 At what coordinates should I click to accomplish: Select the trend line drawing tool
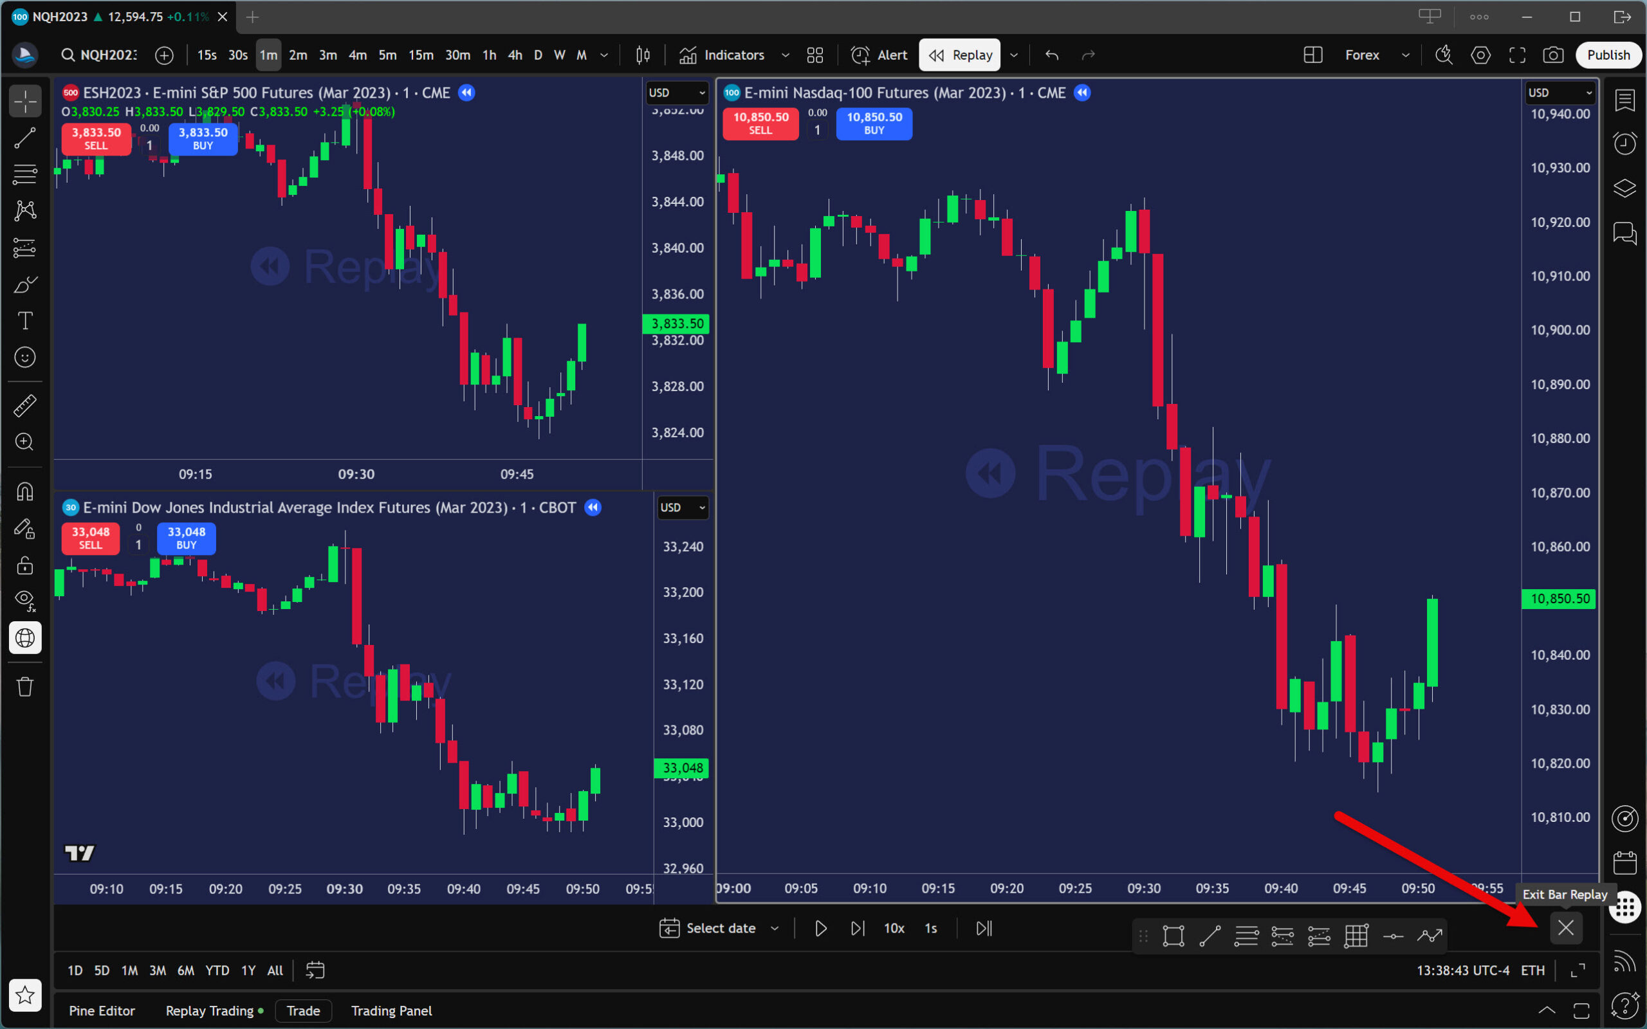coord(25,138)
